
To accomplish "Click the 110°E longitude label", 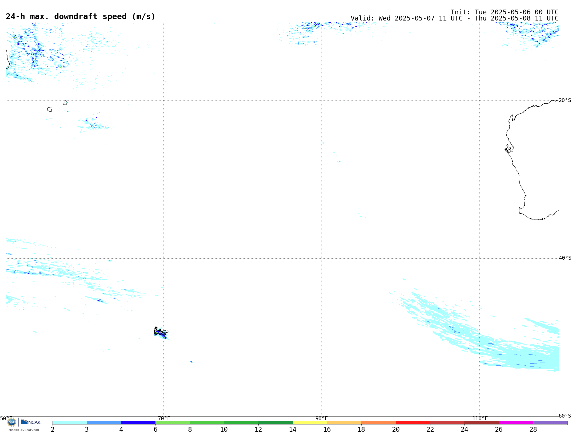I will 480,418.
